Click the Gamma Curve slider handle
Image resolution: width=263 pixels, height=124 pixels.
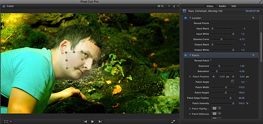[222, 39]
